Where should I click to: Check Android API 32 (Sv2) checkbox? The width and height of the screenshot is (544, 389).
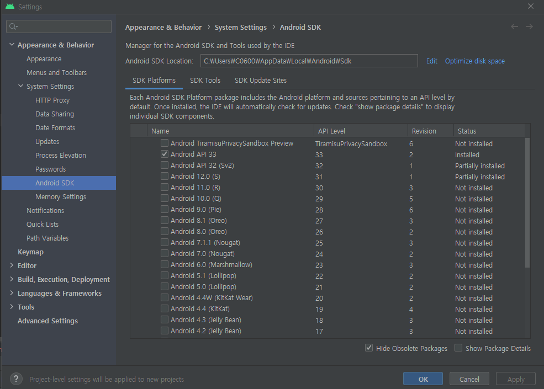165,165
